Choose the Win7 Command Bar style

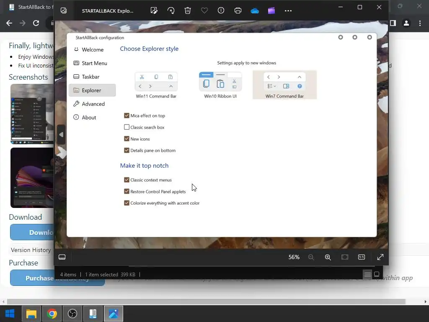(x=284, y=85)
